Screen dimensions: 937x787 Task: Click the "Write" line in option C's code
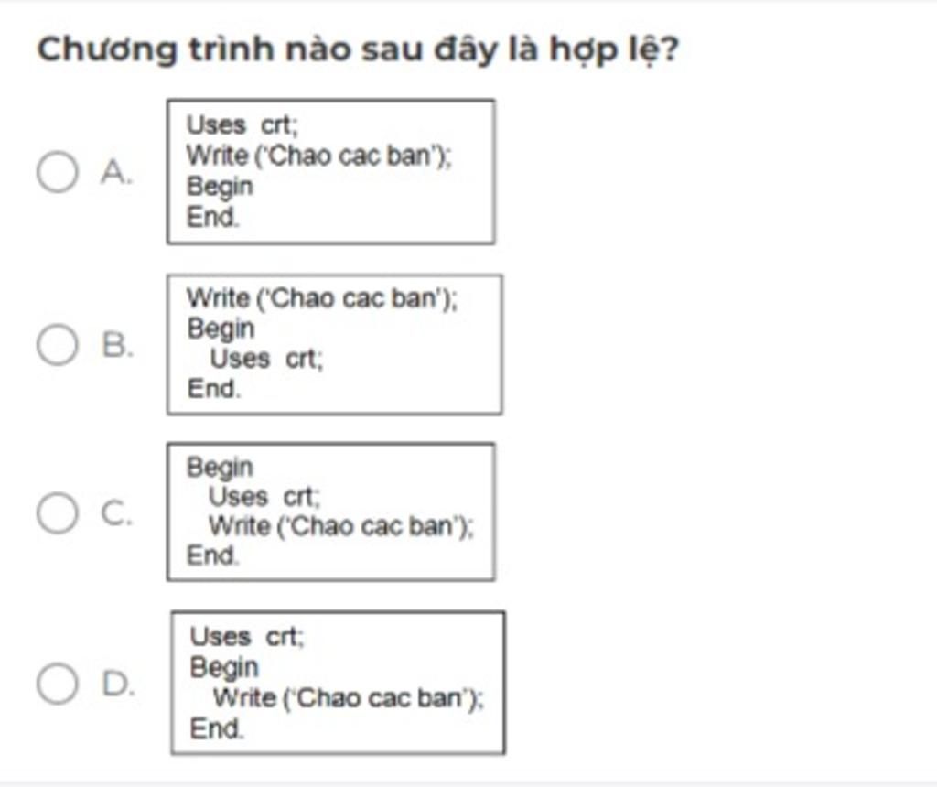tap(340, 527)
